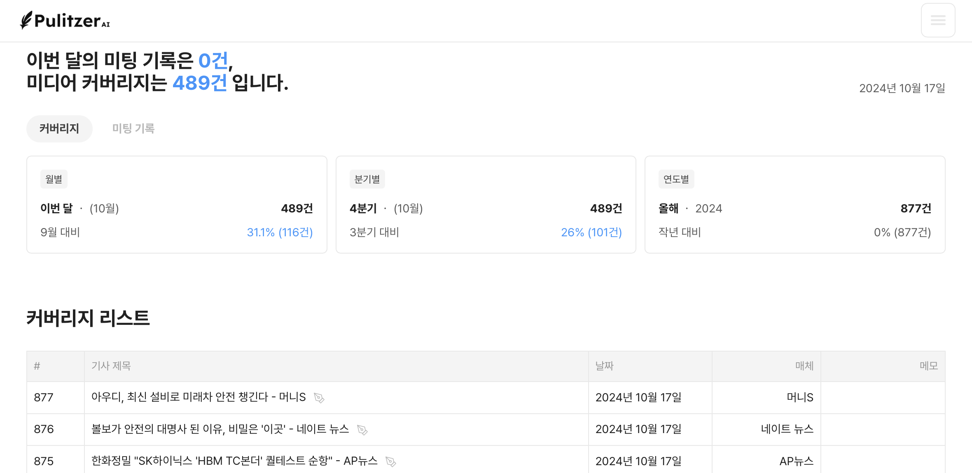Click pen icon beside 한화정밀 article title
972x473 pixels.
click(x=390, y=461)
